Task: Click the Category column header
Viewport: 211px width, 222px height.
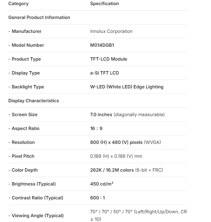Action: (x=18, y=4)
